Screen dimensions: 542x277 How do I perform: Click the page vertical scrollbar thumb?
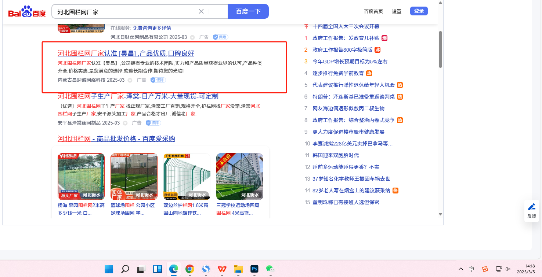pyautogui.click(x=440, y=49)
